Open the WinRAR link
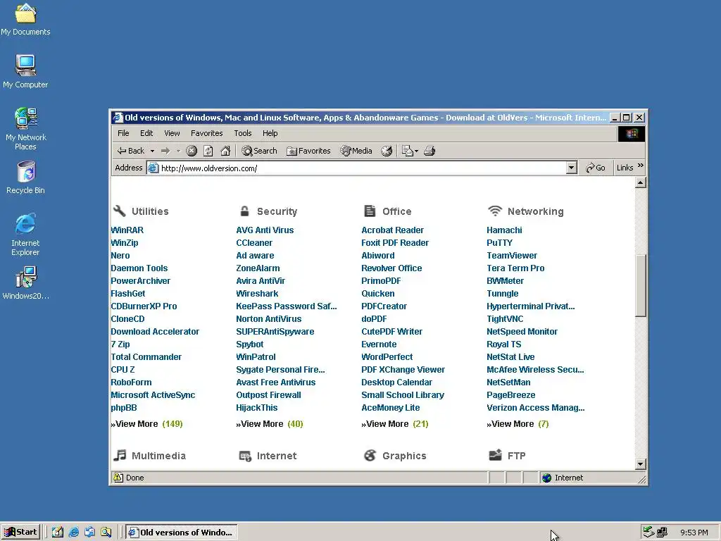 (x=127, y=230)
